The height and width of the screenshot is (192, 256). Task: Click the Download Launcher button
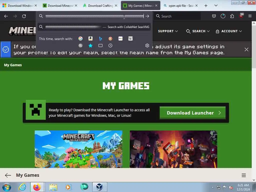pos(192,113)
